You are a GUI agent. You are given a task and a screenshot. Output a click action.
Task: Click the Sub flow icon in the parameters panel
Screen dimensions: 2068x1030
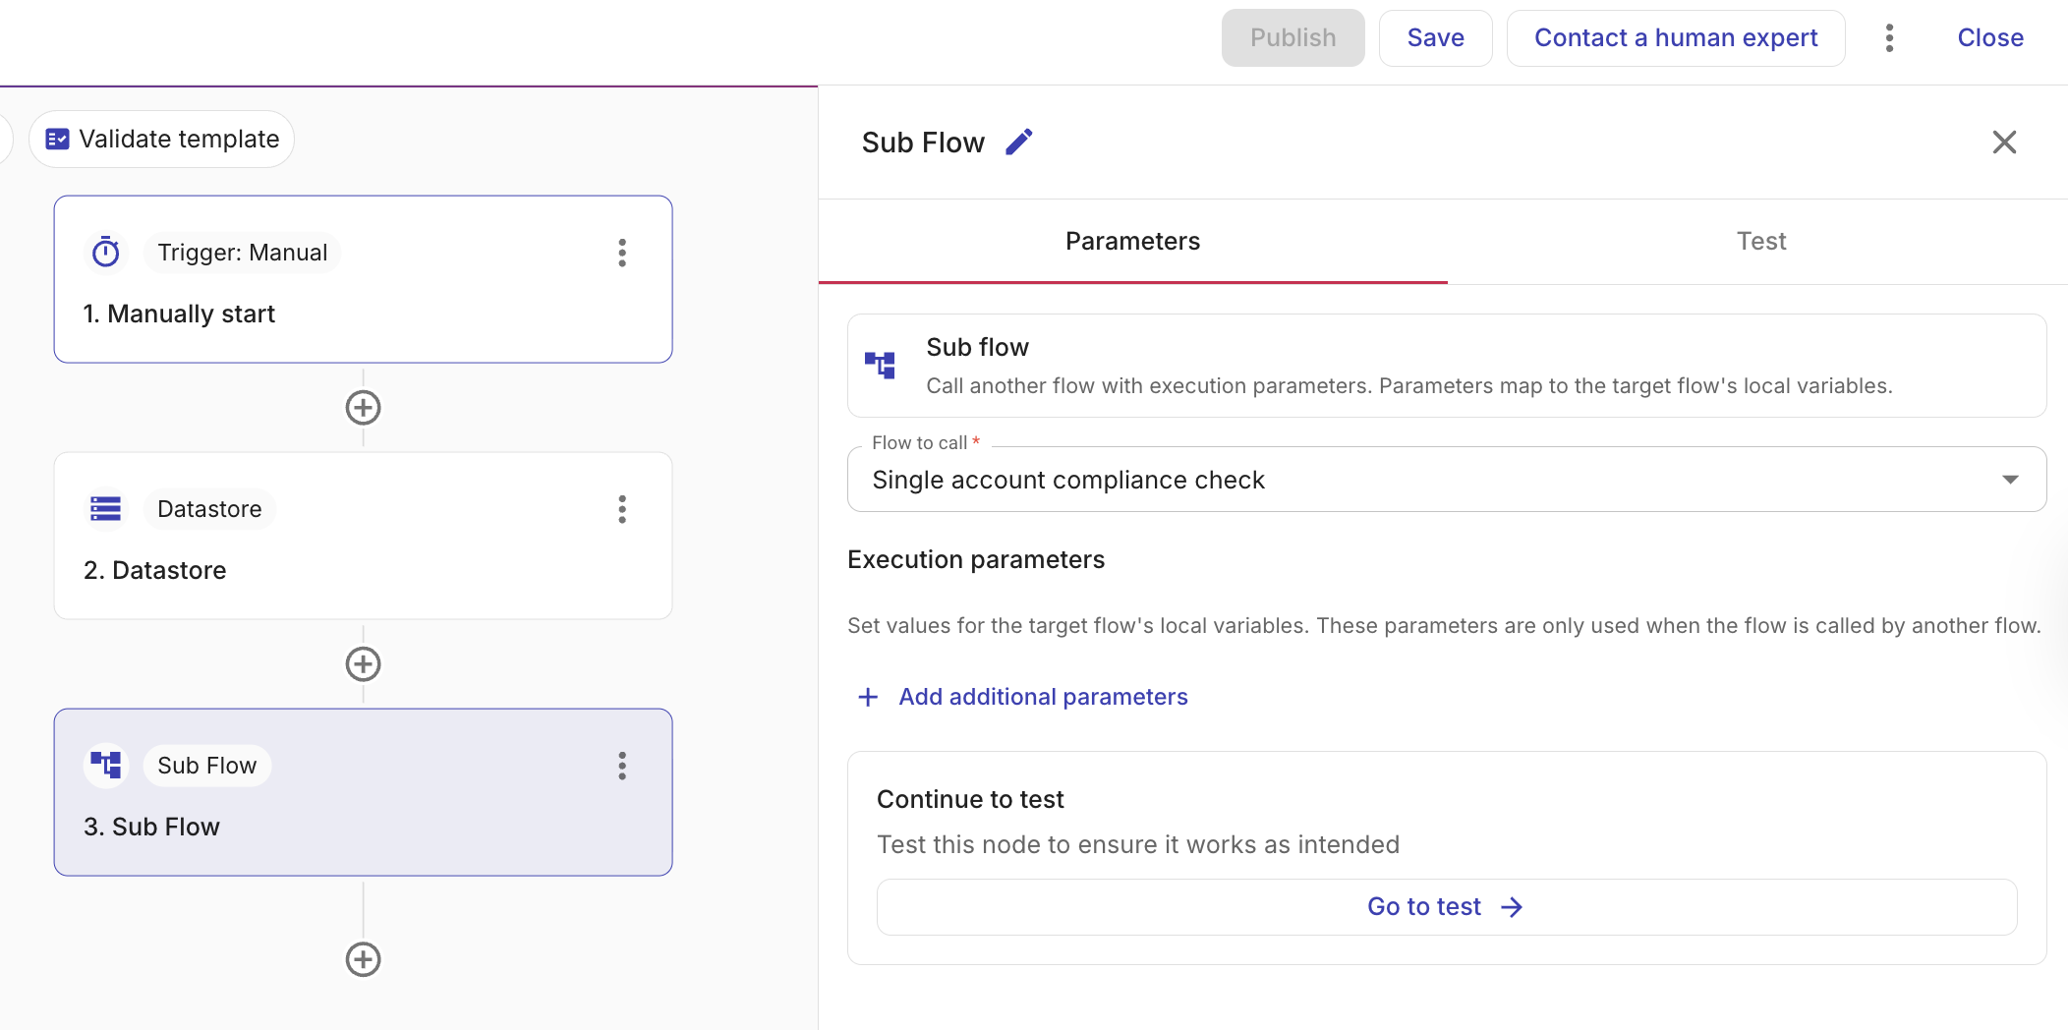880,365
